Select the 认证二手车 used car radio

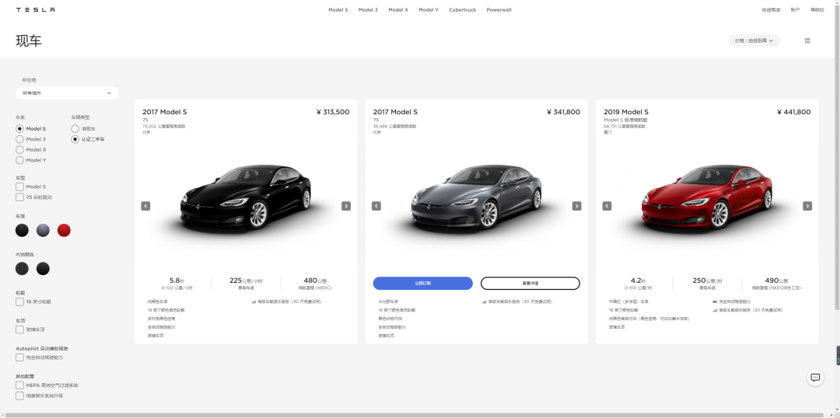click(75, 139)
